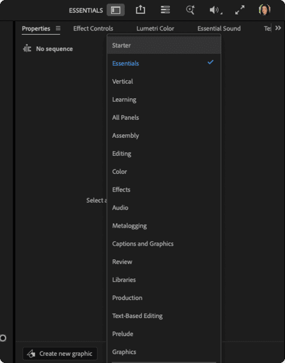Open the Effect Controls tab

[93, 29]
